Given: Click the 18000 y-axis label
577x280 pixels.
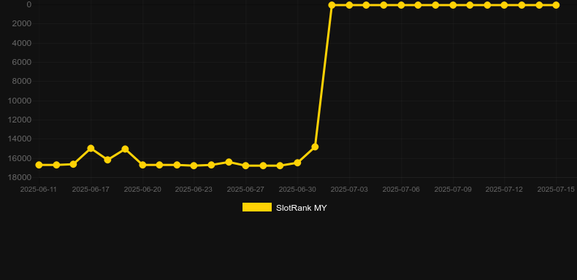Looking at the screenshot, I should pyautogui.click(x=20, y=177).
